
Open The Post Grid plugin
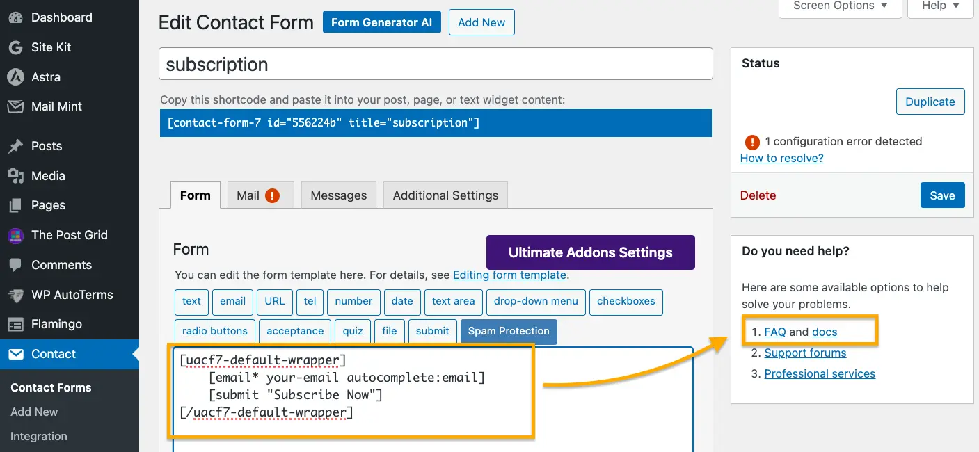click(70, 235)
